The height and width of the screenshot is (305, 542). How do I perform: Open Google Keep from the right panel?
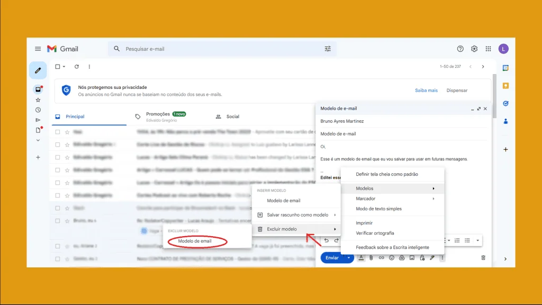coord(505,85)
